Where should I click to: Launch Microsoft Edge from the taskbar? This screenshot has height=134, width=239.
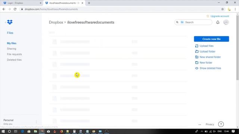coord(22,131)
